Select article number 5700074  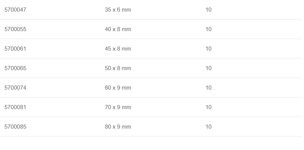(x=15, y=88)
